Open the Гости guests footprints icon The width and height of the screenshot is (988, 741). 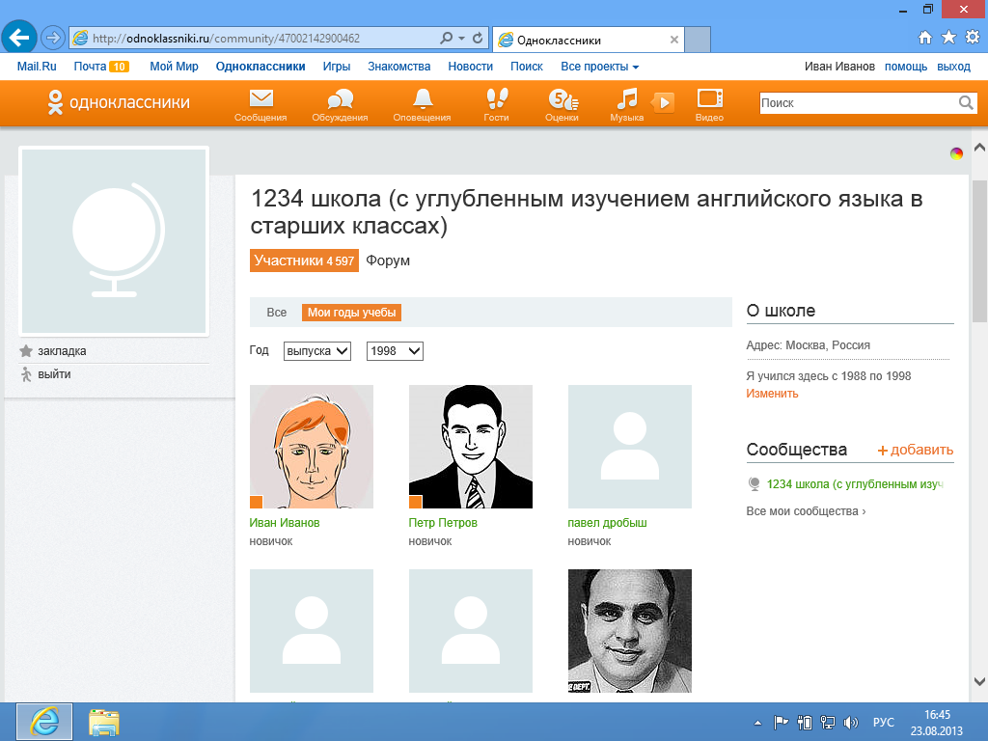click(497, 104)
